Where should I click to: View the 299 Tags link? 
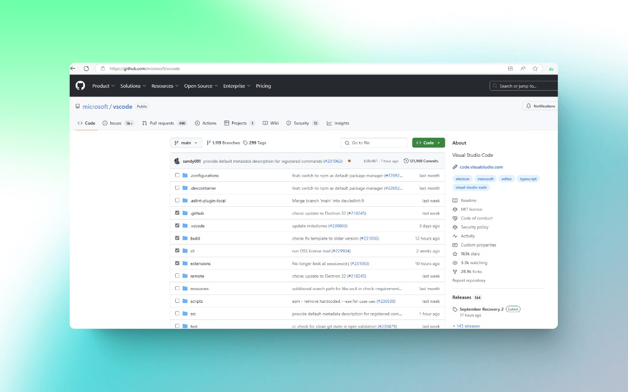point(255,143)
